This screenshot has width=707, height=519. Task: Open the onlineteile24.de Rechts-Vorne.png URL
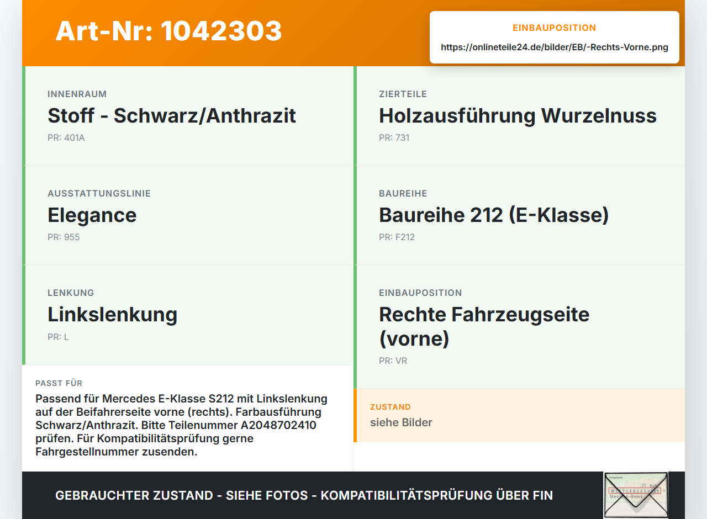pos(555,47)
